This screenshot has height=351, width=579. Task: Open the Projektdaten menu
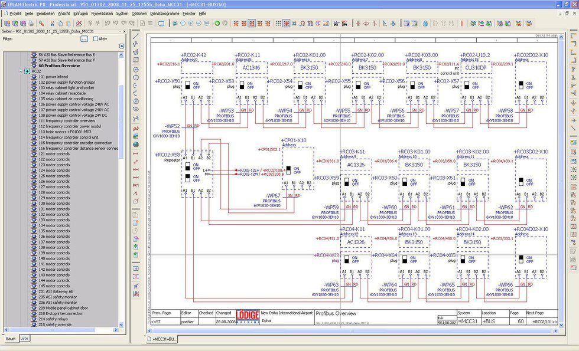(102, 12)
